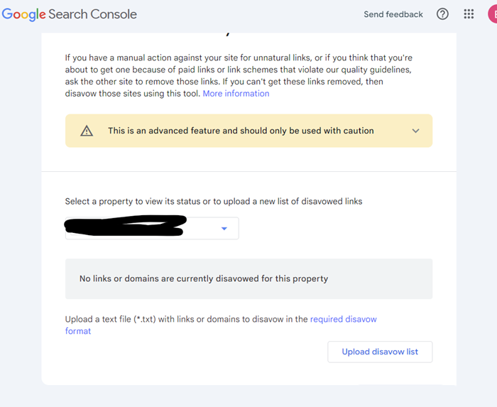Click the divider line below the caution banner
The image size is (497, 407).
(248, 171)
